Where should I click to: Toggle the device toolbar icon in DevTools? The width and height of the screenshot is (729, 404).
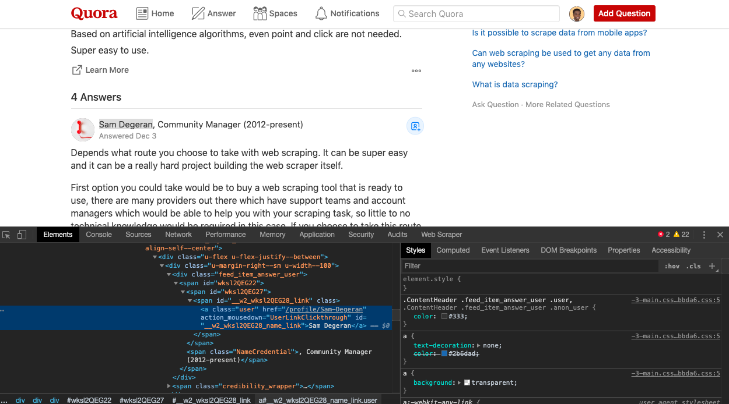click(x=22, y=234)
